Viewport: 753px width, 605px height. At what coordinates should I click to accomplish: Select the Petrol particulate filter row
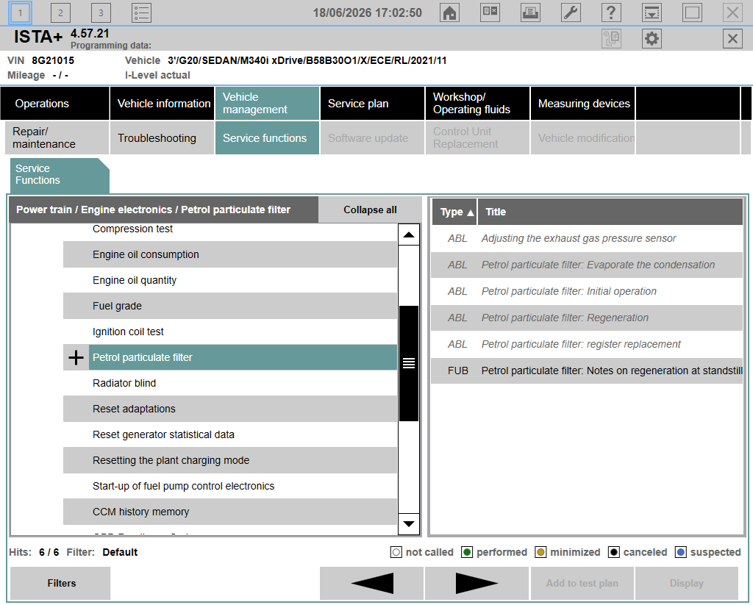pos(243,358)
